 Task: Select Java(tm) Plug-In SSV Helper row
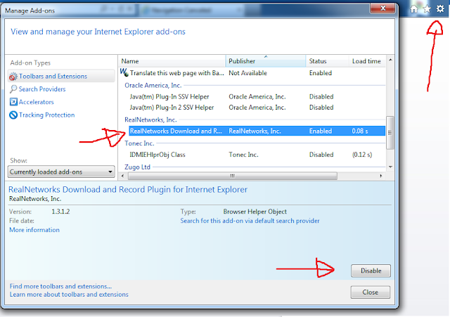click(x=257, y=97)
